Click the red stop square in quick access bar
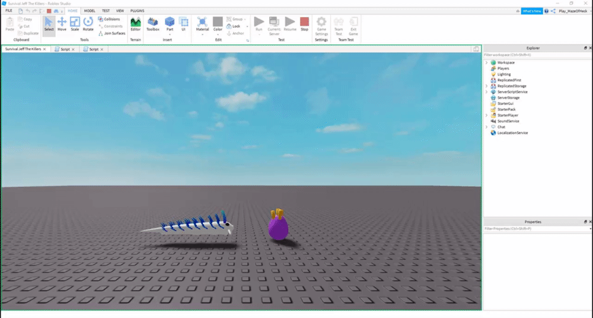This screenshot has height=318, width=593. coord(49,11)
